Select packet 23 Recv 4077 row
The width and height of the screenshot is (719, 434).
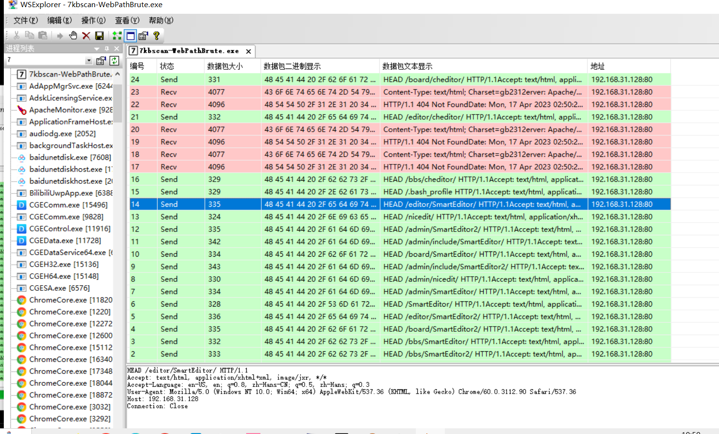[x=400, y=92]
